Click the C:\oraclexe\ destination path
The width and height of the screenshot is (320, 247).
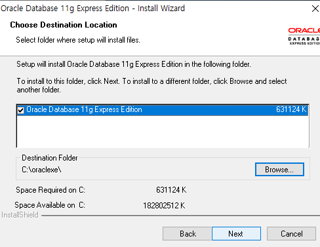coord(41,170)
